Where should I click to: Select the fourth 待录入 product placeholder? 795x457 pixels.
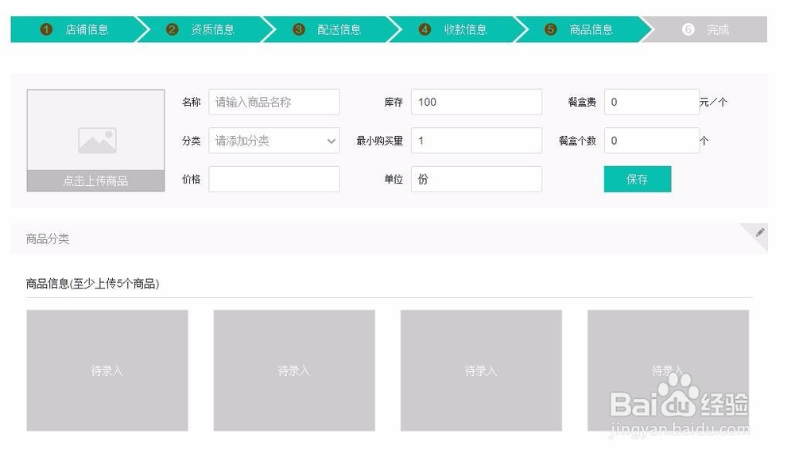[668, 370]
